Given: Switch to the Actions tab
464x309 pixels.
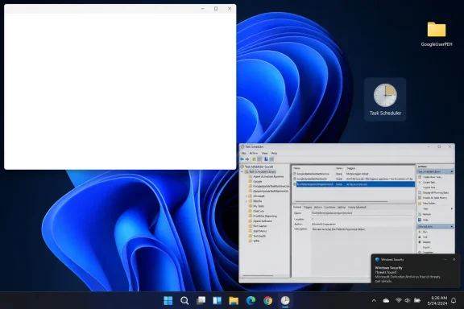Looking at the screenshot, I should [x=318, y=208].
